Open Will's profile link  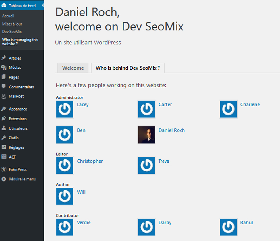point(81,192)
